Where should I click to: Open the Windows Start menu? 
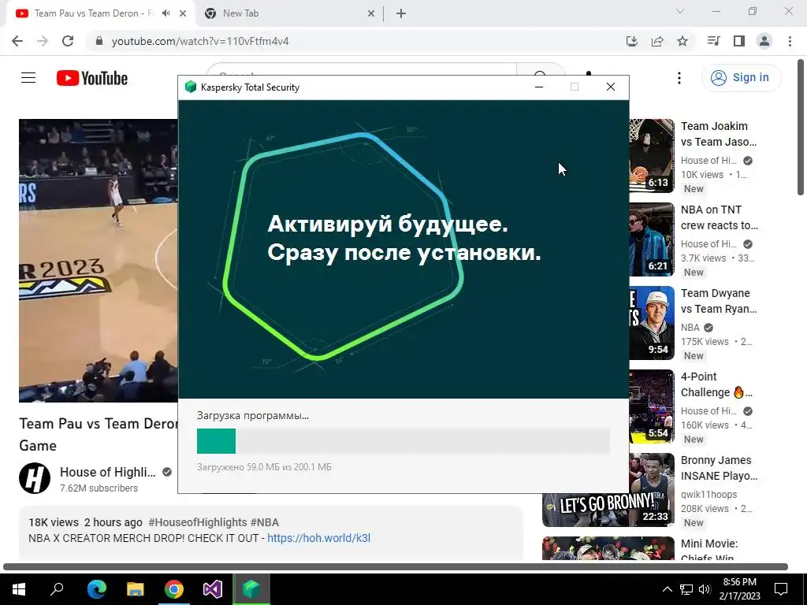coord(18,589)
